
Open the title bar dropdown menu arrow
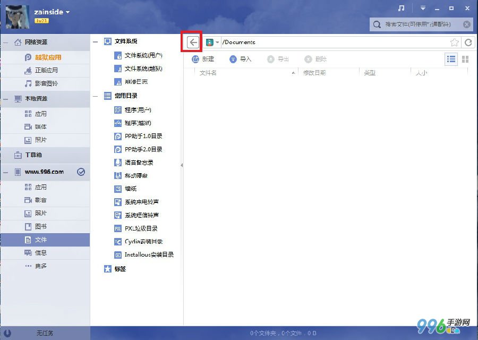coord(423,8)
